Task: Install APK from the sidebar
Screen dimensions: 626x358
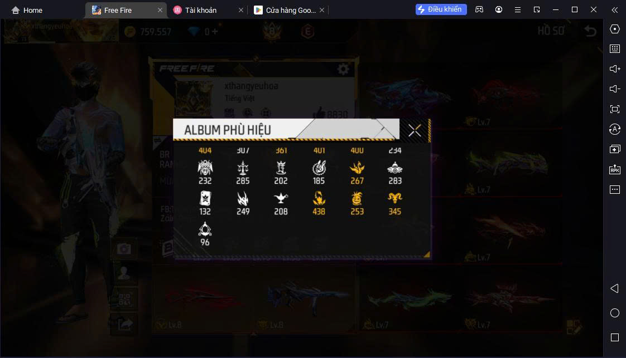Action: (x=615, y=169)
